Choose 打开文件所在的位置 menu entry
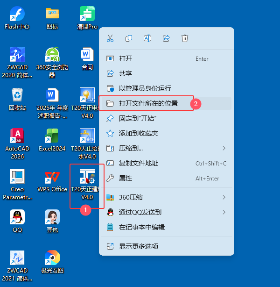The width and height of the screenshot is (280, 287). [x=167, y=103]
